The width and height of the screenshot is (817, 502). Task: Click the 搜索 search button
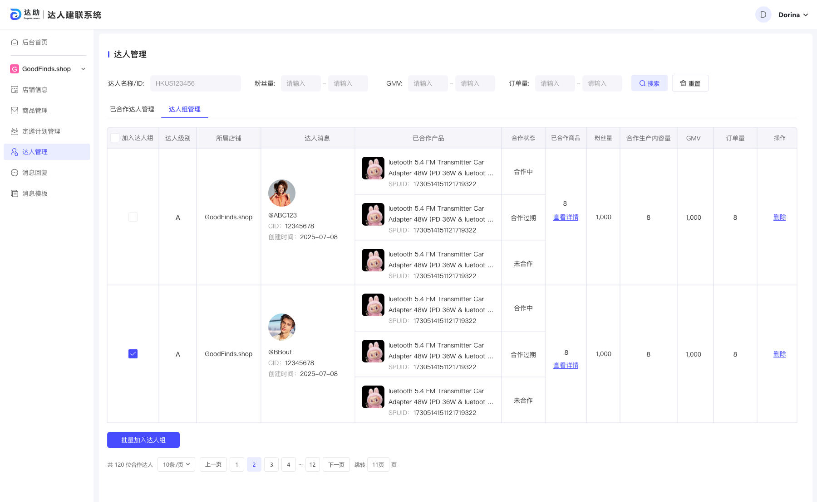(x=649, y=83)
